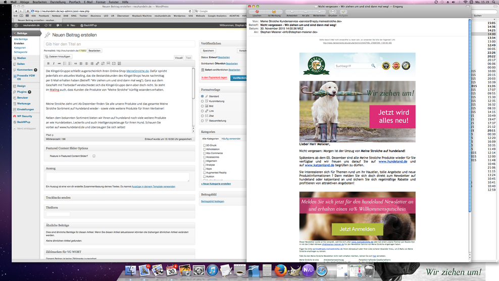This screenshot has height=281, width=499.
Task: Show kitchen sink toolbar toggle in editor
Action: (119, 63)
